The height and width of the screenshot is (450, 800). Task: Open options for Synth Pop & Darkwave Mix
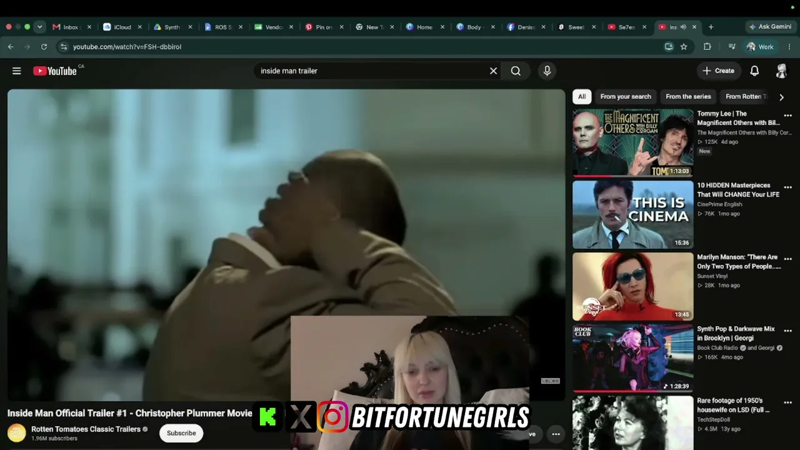click(787, 331)
